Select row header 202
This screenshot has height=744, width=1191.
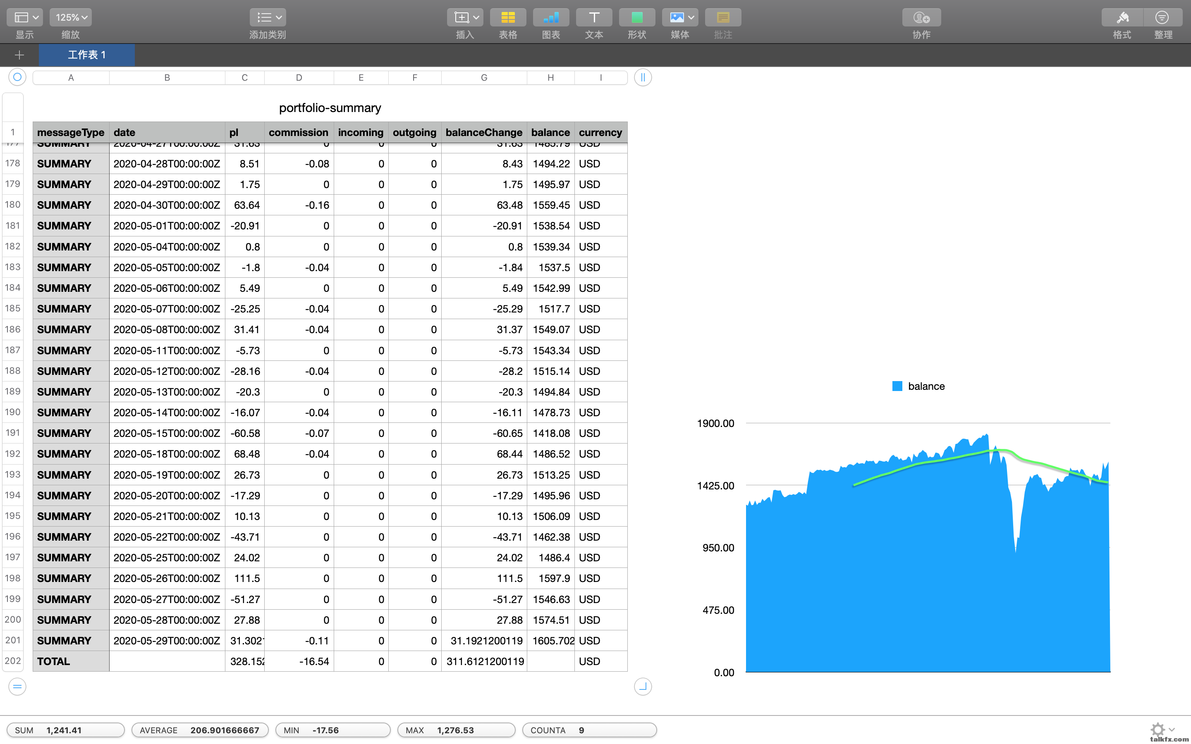coord(13,661)
